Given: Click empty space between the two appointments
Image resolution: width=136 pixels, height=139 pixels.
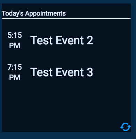Looking at the screenshot, I should pyautogui.click(x=66, y=56).
